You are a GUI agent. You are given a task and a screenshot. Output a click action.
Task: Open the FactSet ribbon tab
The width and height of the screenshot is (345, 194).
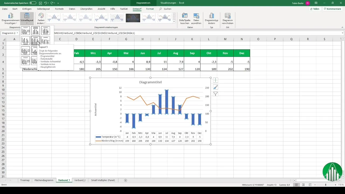[x=124, y=9]
